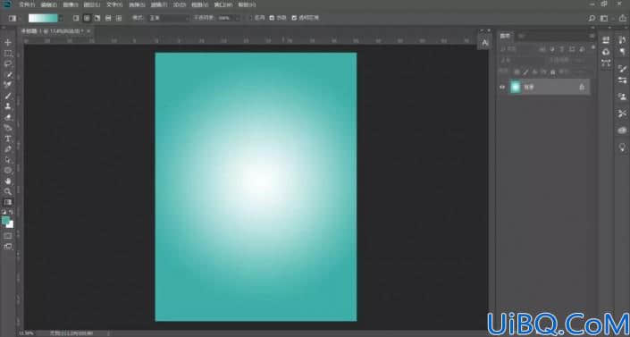Open the 文件 menu
Image resolution: width=630 pixels, height=337 pixels.
pos(27,4)
